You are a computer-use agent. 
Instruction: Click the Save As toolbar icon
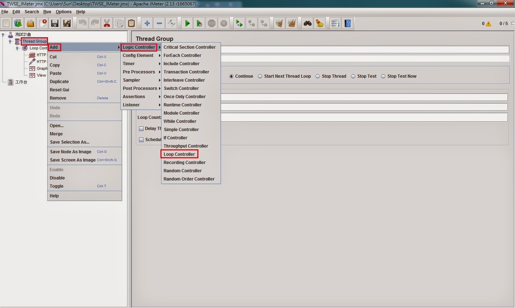(x=67, y=24)
